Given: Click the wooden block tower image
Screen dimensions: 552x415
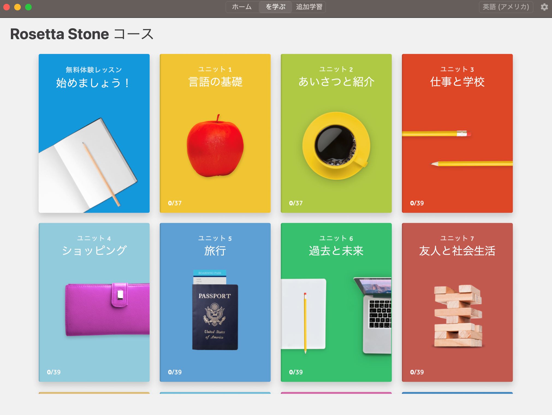Looking at the screenshot, I should pos(458,316).
